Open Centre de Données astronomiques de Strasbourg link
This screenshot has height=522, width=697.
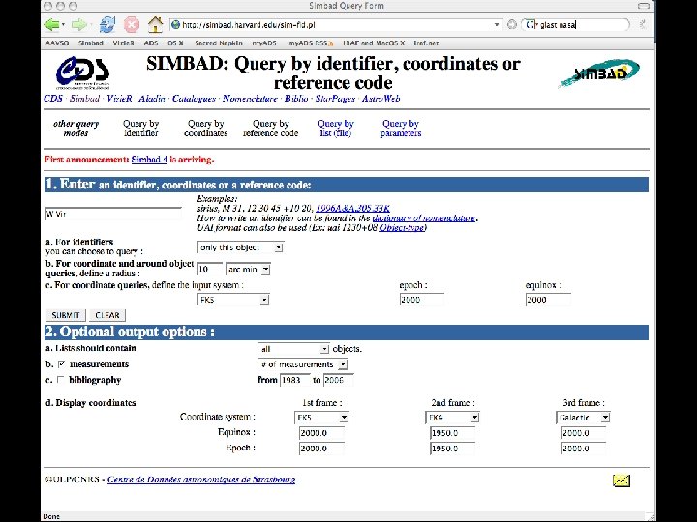coord(201,479)
